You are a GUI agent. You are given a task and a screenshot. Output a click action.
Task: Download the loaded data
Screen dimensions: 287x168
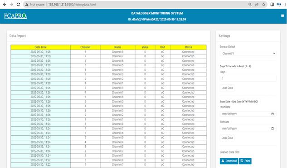point(229,161)
